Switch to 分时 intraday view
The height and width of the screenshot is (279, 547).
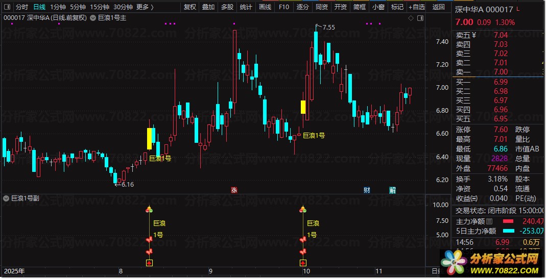coord(21,7)
